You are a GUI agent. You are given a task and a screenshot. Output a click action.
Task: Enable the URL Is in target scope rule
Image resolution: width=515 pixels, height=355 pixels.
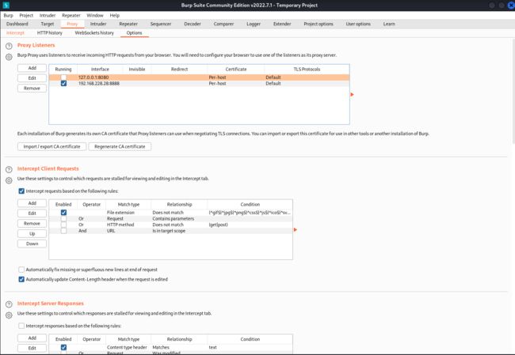coord(63,231)
